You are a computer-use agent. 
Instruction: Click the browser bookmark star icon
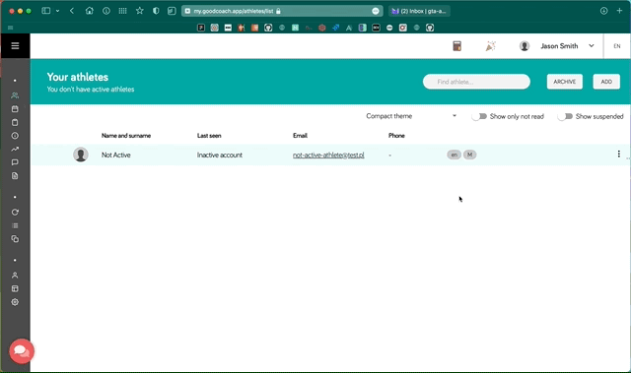tap(139, 11)
